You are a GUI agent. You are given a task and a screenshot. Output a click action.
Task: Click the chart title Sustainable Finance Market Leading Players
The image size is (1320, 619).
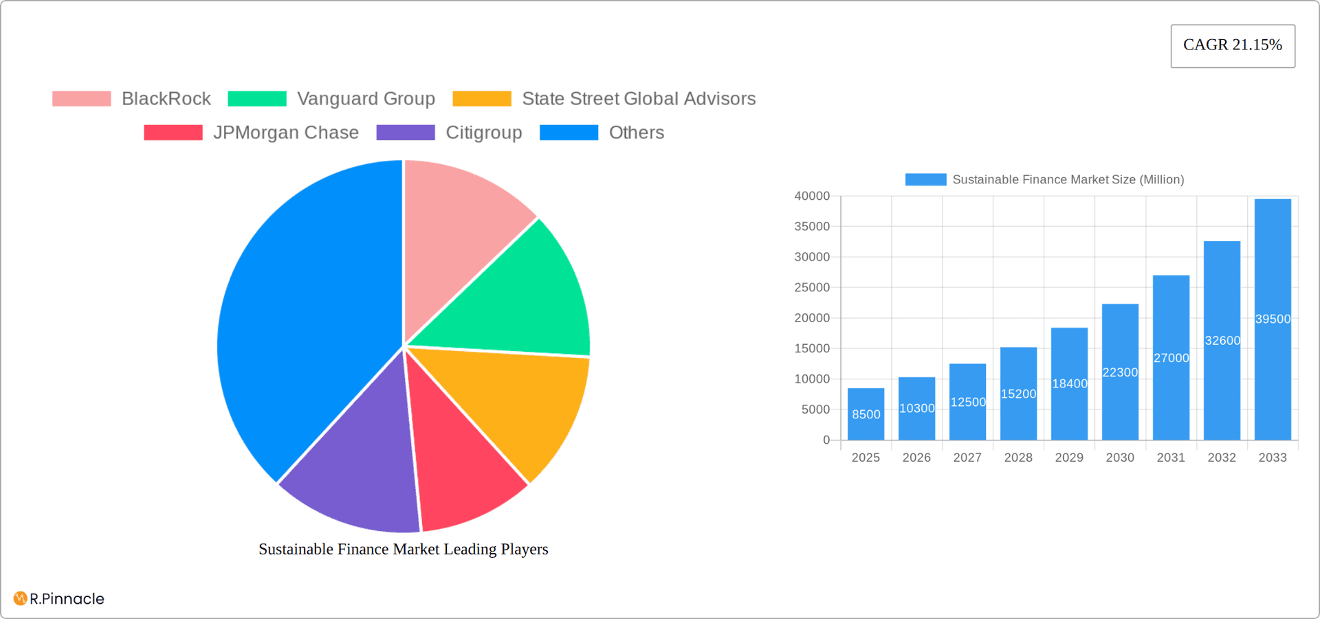403,549
